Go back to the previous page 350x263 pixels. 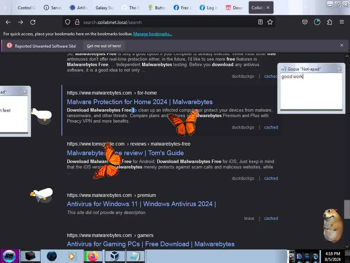(x=8, y=22)
